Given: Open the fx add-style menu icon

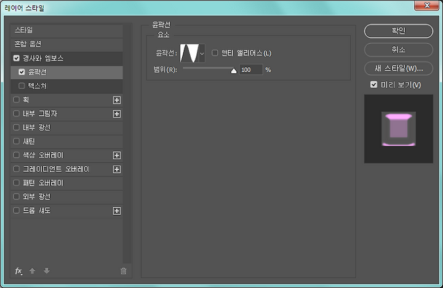Looking at the screenshot, I should pos(18,271).
